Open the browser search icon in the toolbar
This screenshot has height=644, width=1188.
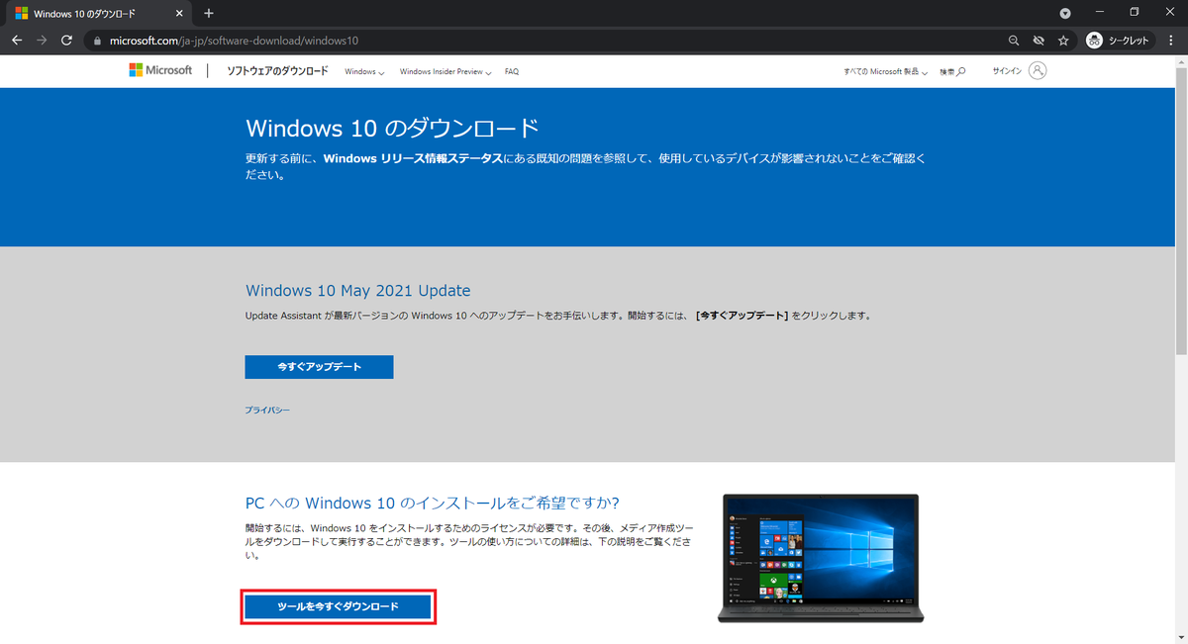click(1013, 41)
